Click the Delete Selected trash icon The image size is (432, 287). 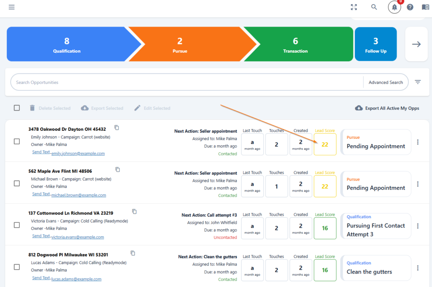tap(32, 108)
